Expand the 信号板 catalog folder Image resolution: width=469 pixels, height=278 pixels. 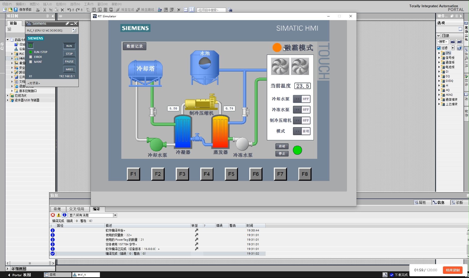pyautogui.click(x=439, y=58)
